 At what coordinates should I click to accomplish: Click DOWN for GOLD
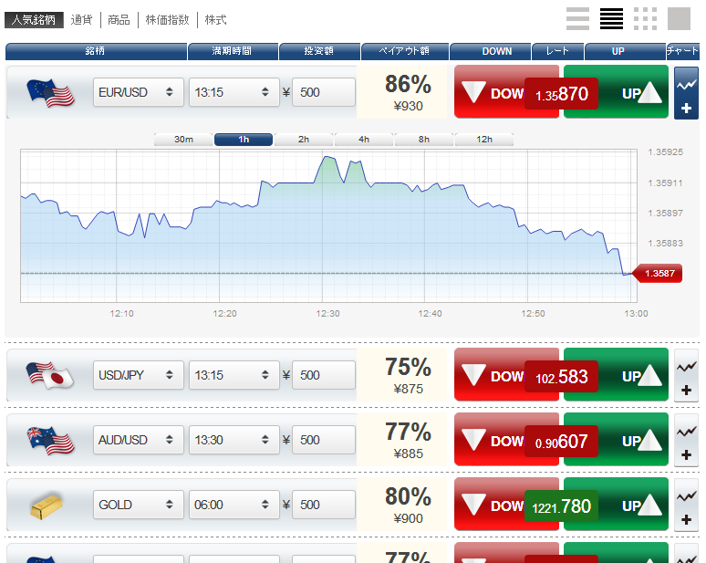(x=489, y=504)
